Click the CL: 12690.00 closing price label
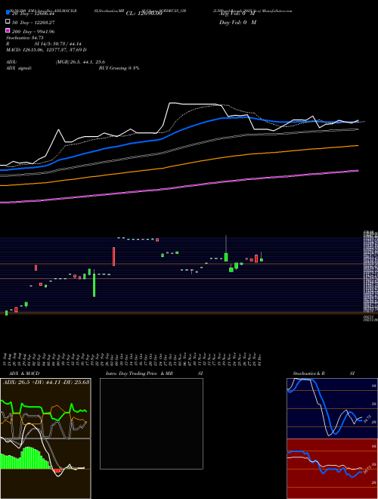Screen dimensions: 378x499 (x=144, y=14)
